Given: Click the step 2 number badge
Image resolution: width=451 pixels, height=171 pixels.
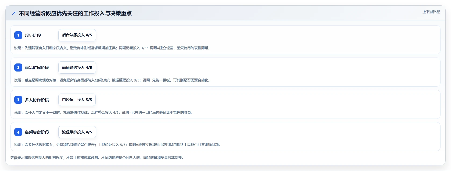Looking at the screenshot, I should tap(18, 67).
